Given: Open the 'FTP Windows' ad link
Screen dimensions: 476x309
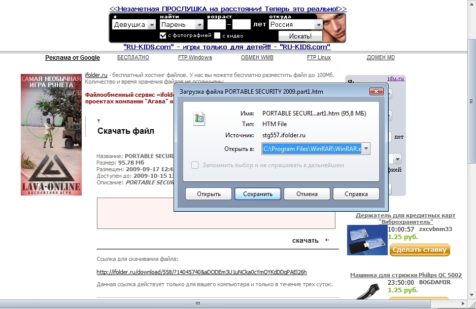Looking at the screenshot, I should 195,57.
